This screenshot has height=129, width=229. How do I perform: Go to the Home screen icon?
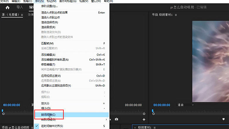coord(7,7)
